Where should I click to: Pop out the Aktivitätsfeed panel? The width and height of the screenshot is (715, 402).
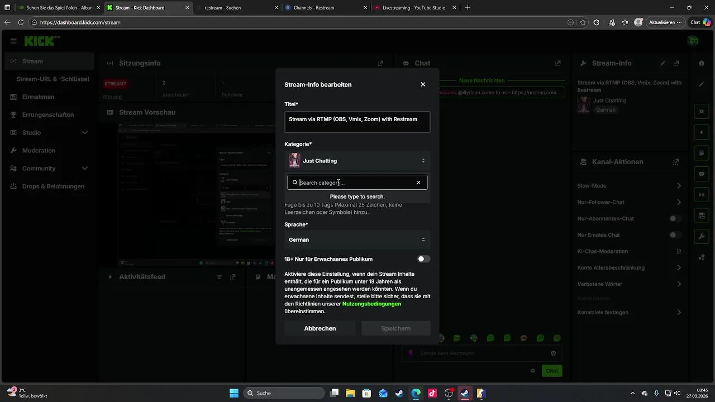tap(233, 277)
